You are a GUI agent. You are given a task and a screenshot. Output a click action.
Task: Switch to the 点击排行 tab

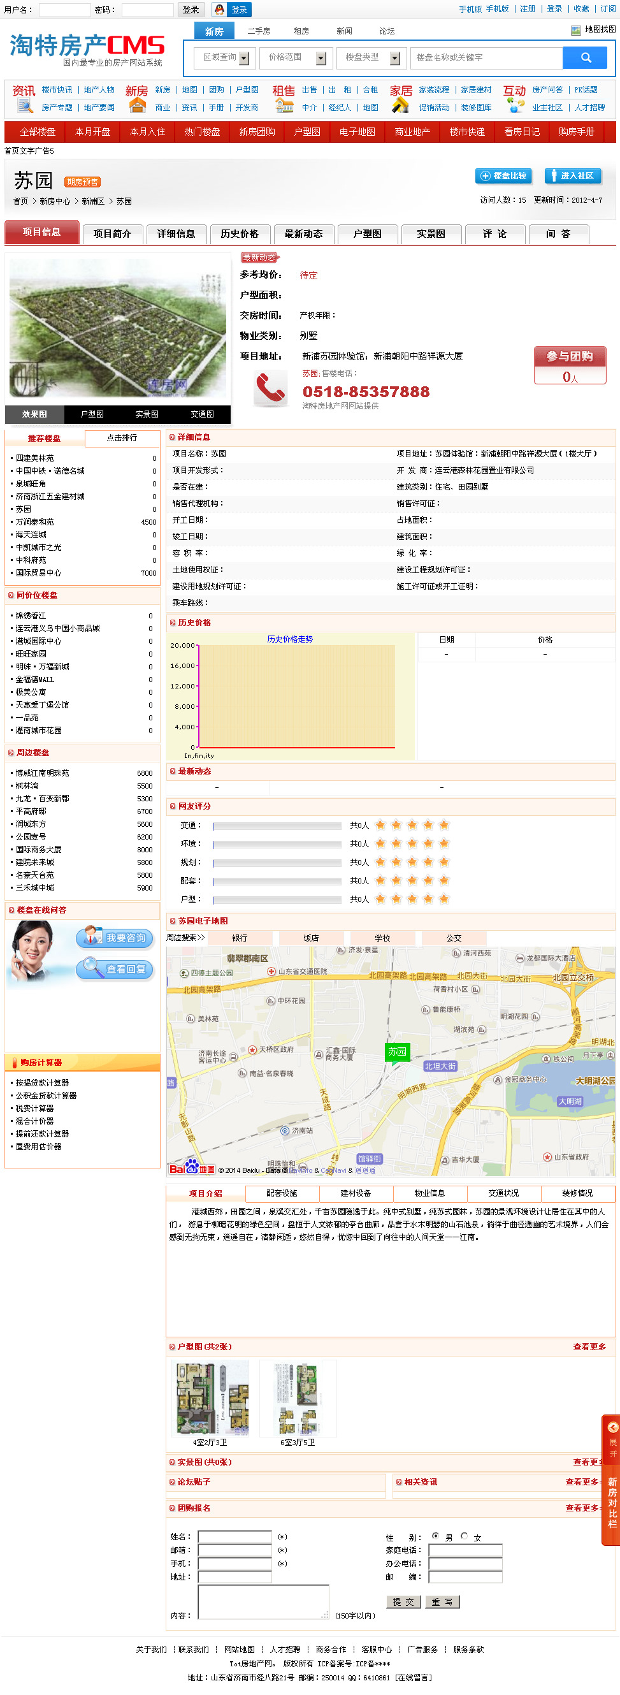point(122,438)
